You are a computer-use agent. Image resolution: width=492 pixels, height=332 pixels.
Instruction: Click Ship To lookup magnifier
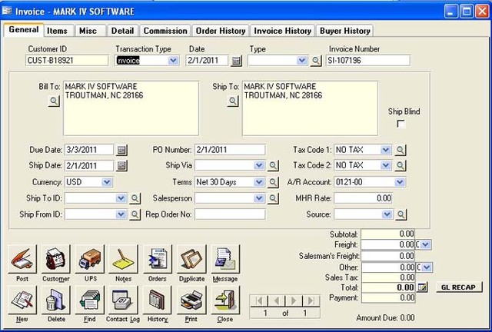(x=232, y=101)
